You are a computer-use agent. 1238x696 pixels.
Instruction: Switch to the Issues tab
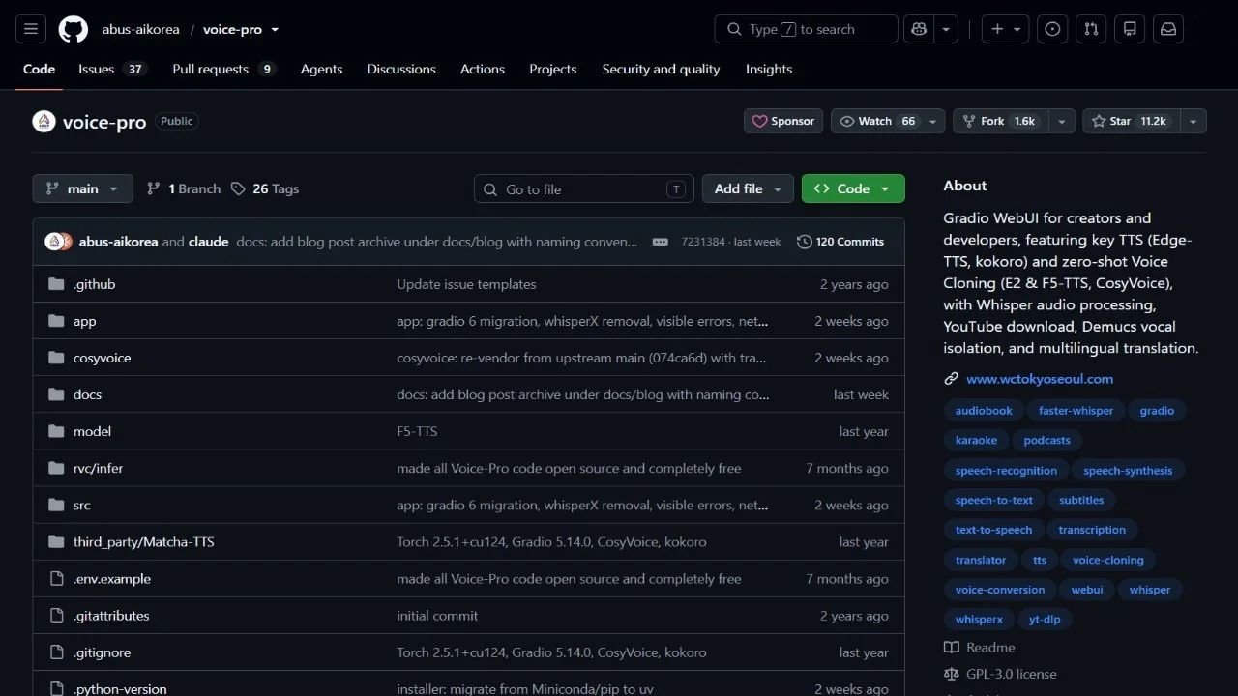[112, 69]
